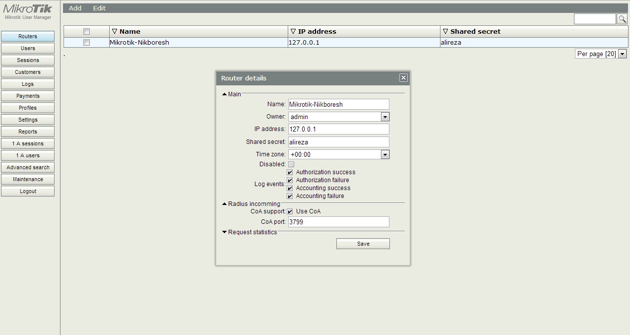630x335 pixels.
Task: Click the Name input field
Action: tap(339, 104)
